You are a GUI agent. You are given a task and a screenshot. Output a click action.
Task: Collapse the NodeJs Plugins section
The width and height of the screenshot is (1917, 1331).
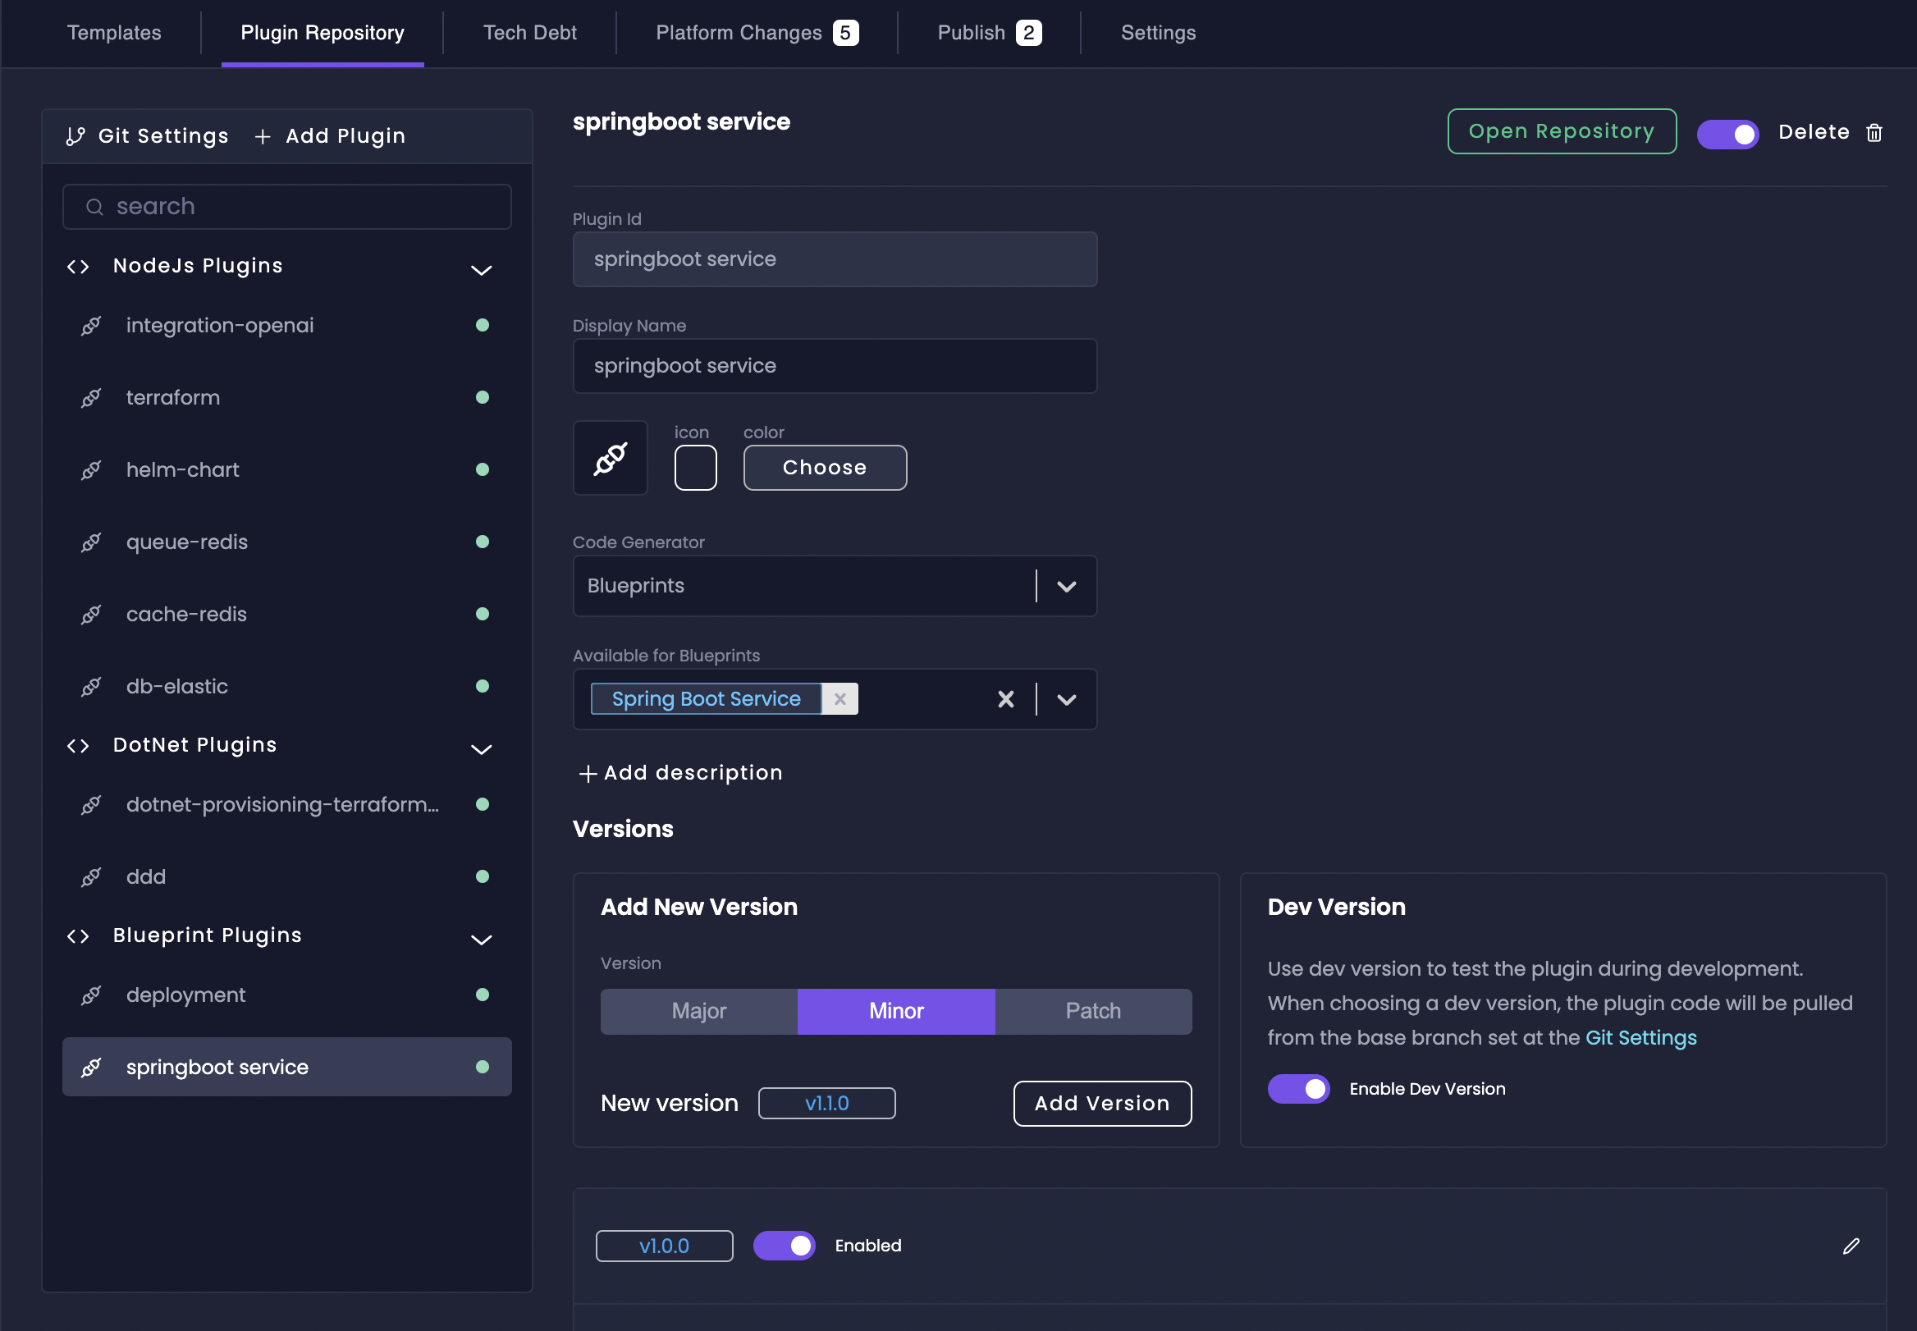[481, 269]
